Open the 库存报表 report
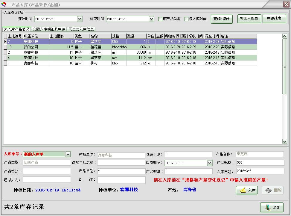The height and width of the screenshot is (216, 291). (274, 19)
